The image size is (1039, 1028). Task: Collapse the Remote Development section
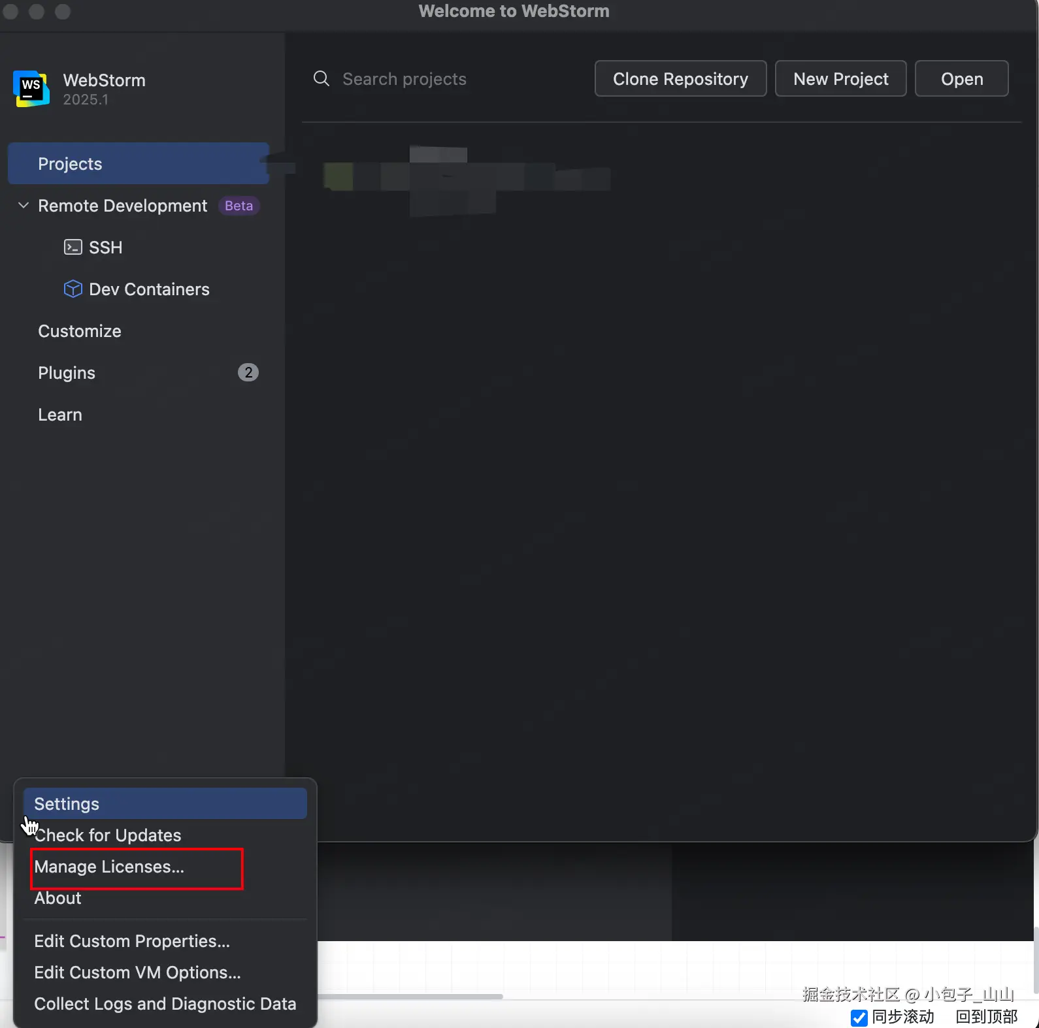click(x=24, y=205)
